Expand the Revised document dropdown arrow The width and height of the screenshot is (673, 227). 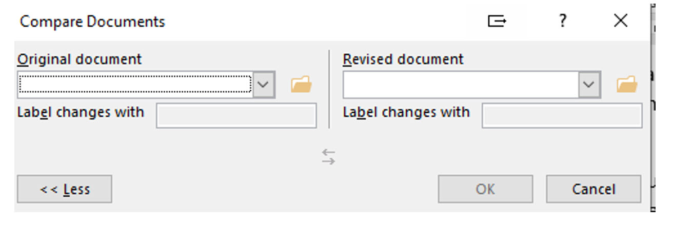click(589, 85)
